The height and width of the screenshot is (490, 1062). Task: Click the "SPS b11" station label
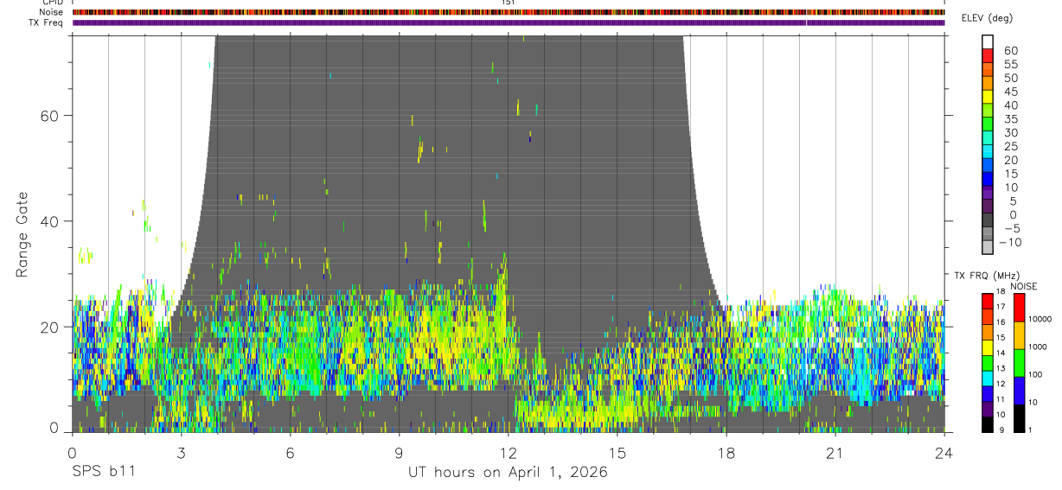pyautogui.click(x=103, y=473)
